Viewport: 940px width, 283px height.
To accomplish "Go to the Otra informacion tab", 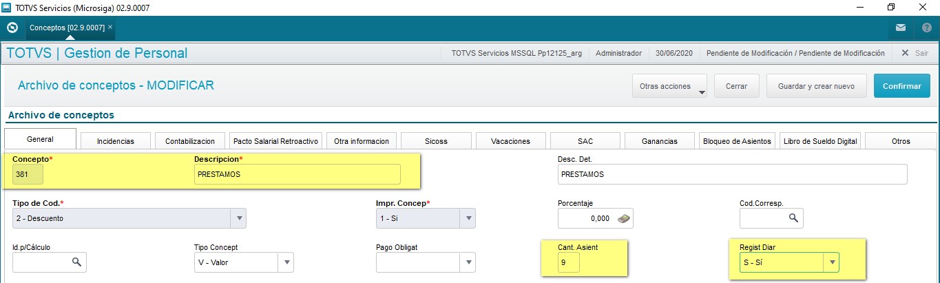I will 362,140.
